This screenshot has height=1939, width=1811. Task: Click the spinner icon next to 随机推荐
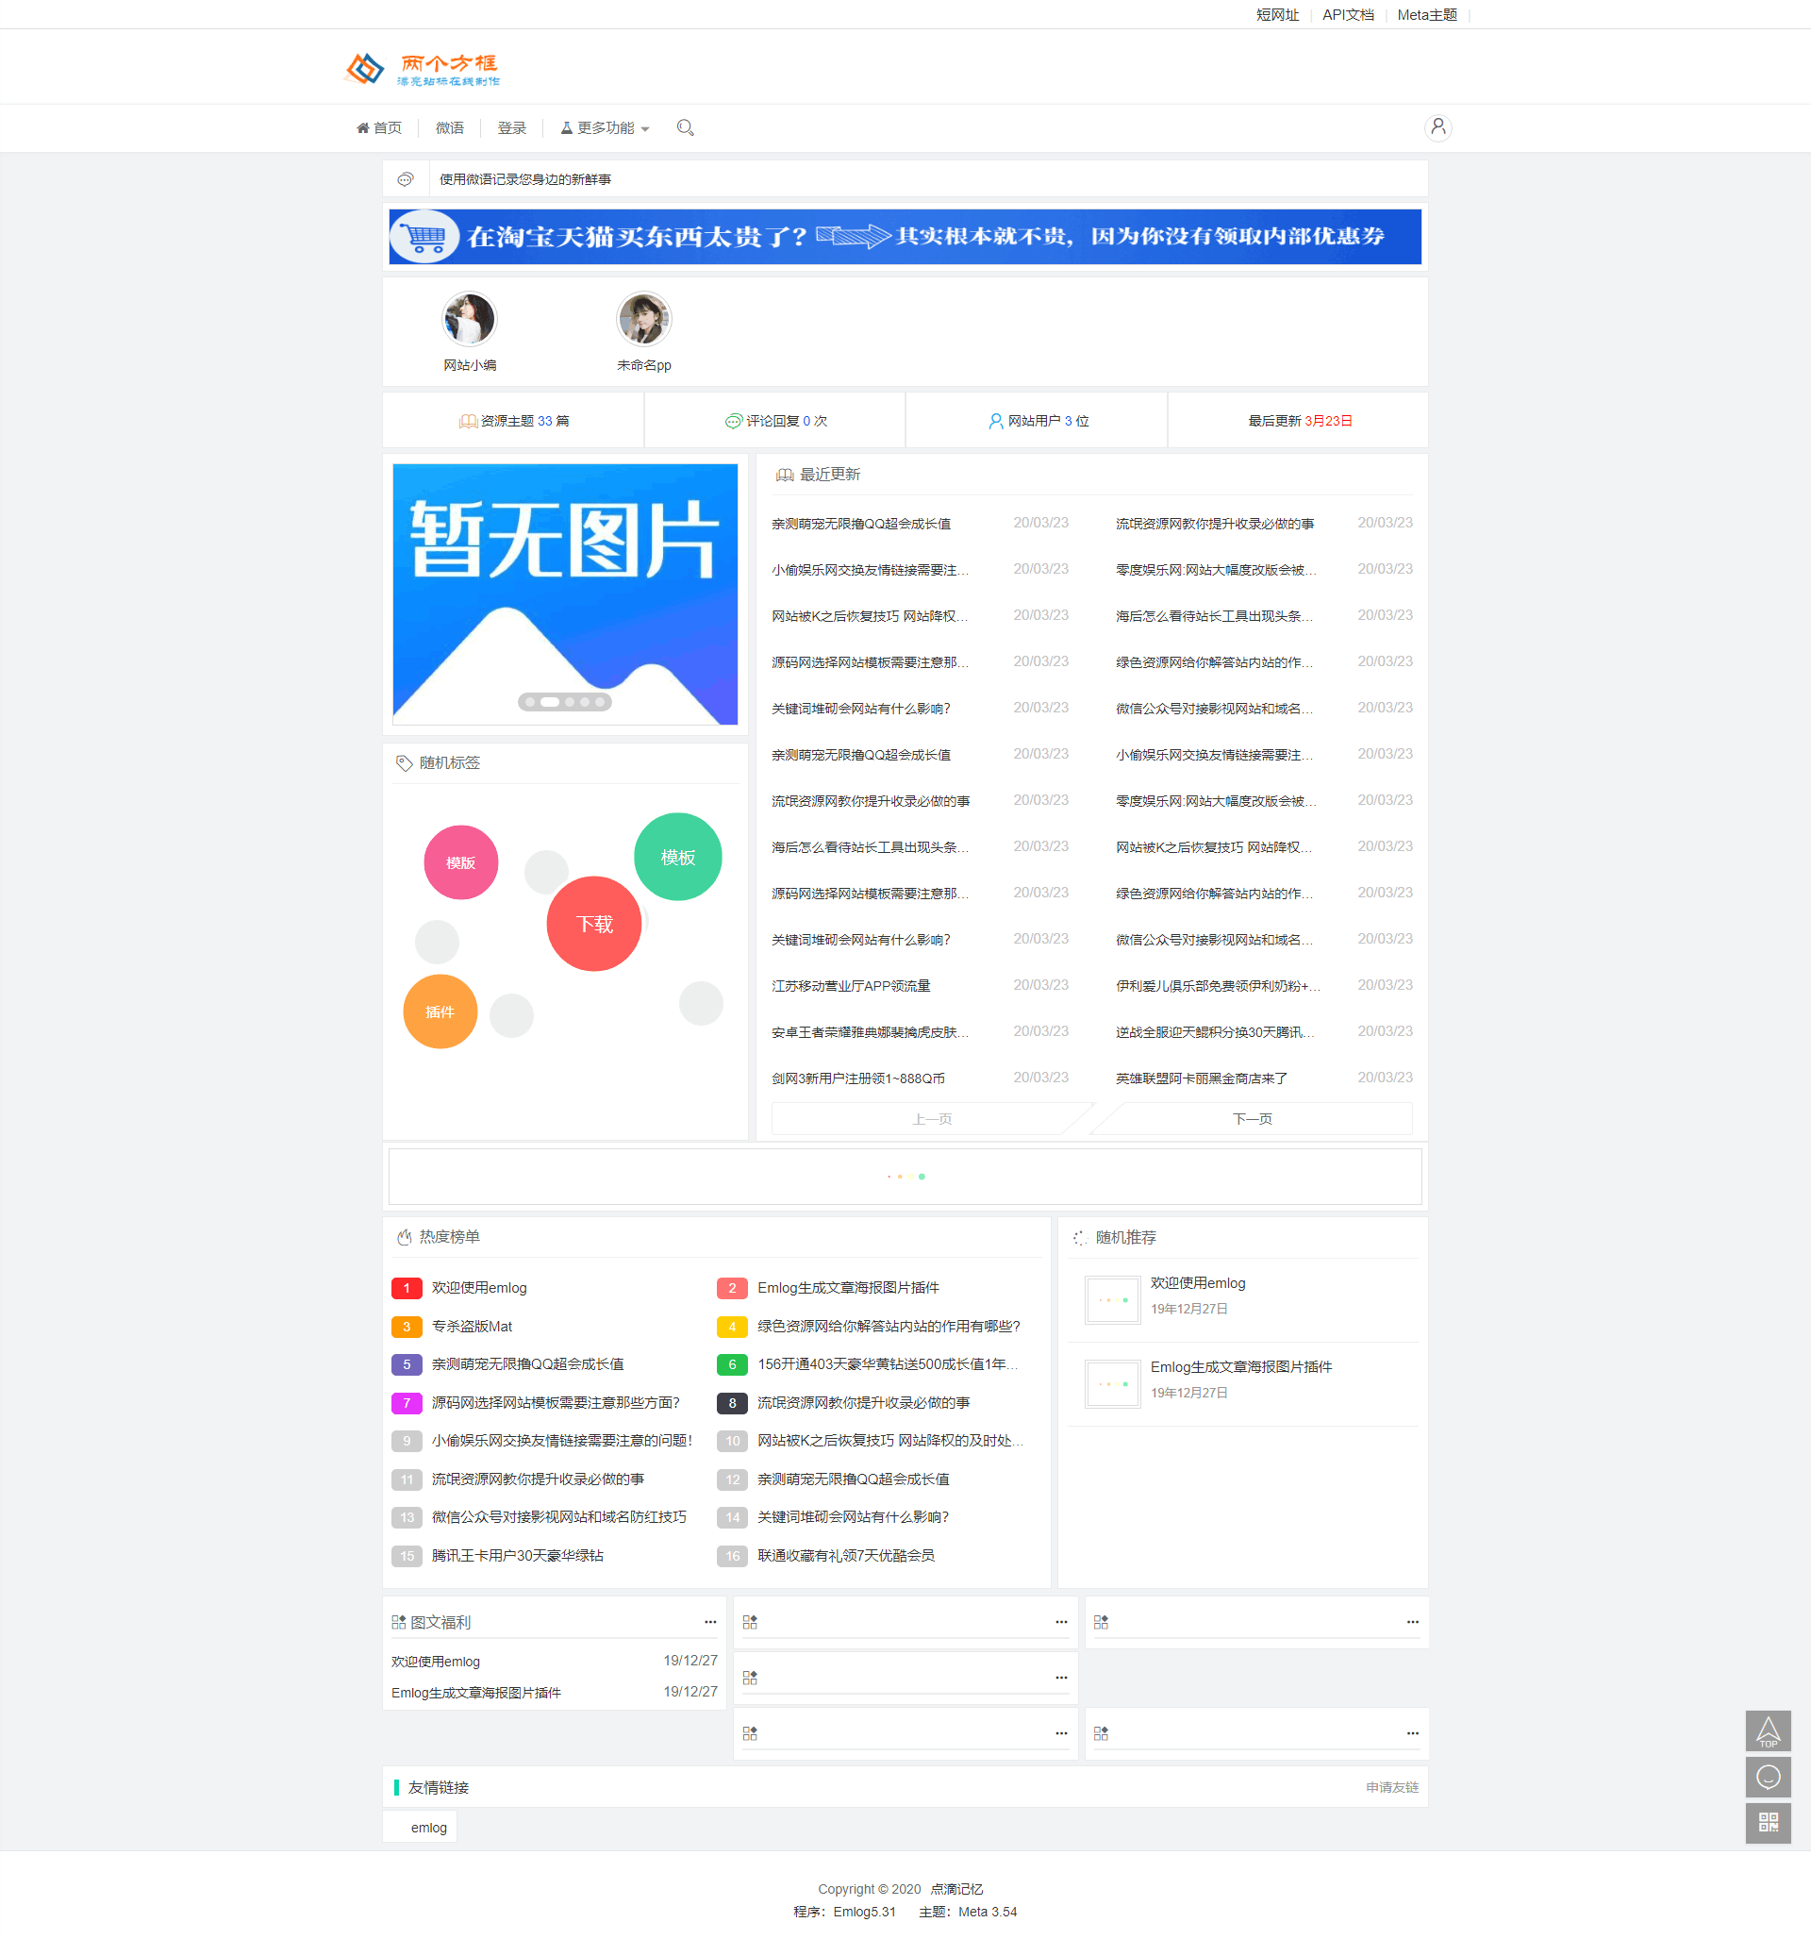point(1080,1238)
